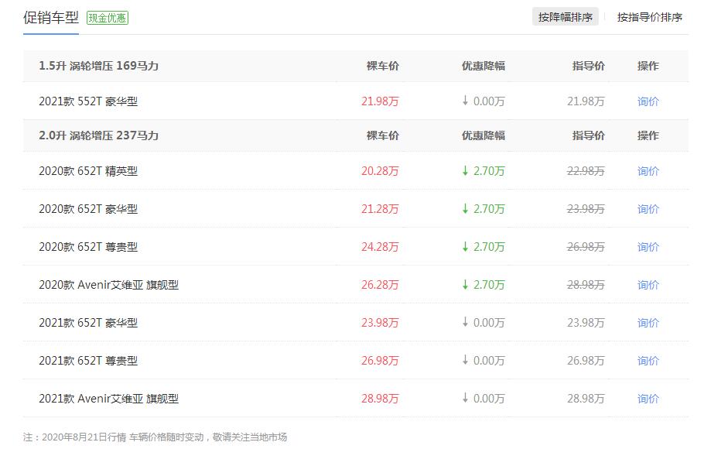Click guide price of 2021款 652T 豪华型
This screenshot has width=704, height=449.
tap(586, 323)
